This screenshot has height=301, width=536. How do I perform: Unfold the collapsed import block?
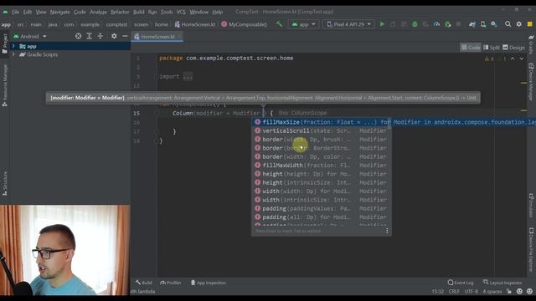(188, 76)
